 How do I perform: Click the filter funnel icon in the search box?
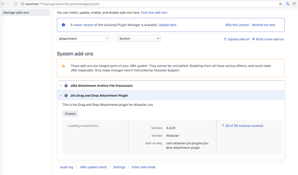pyautogui.click(x=106, y=39)
